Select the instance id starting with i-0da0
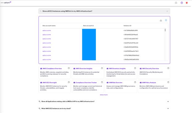This screenshot has height=113, width=192. 131,47
